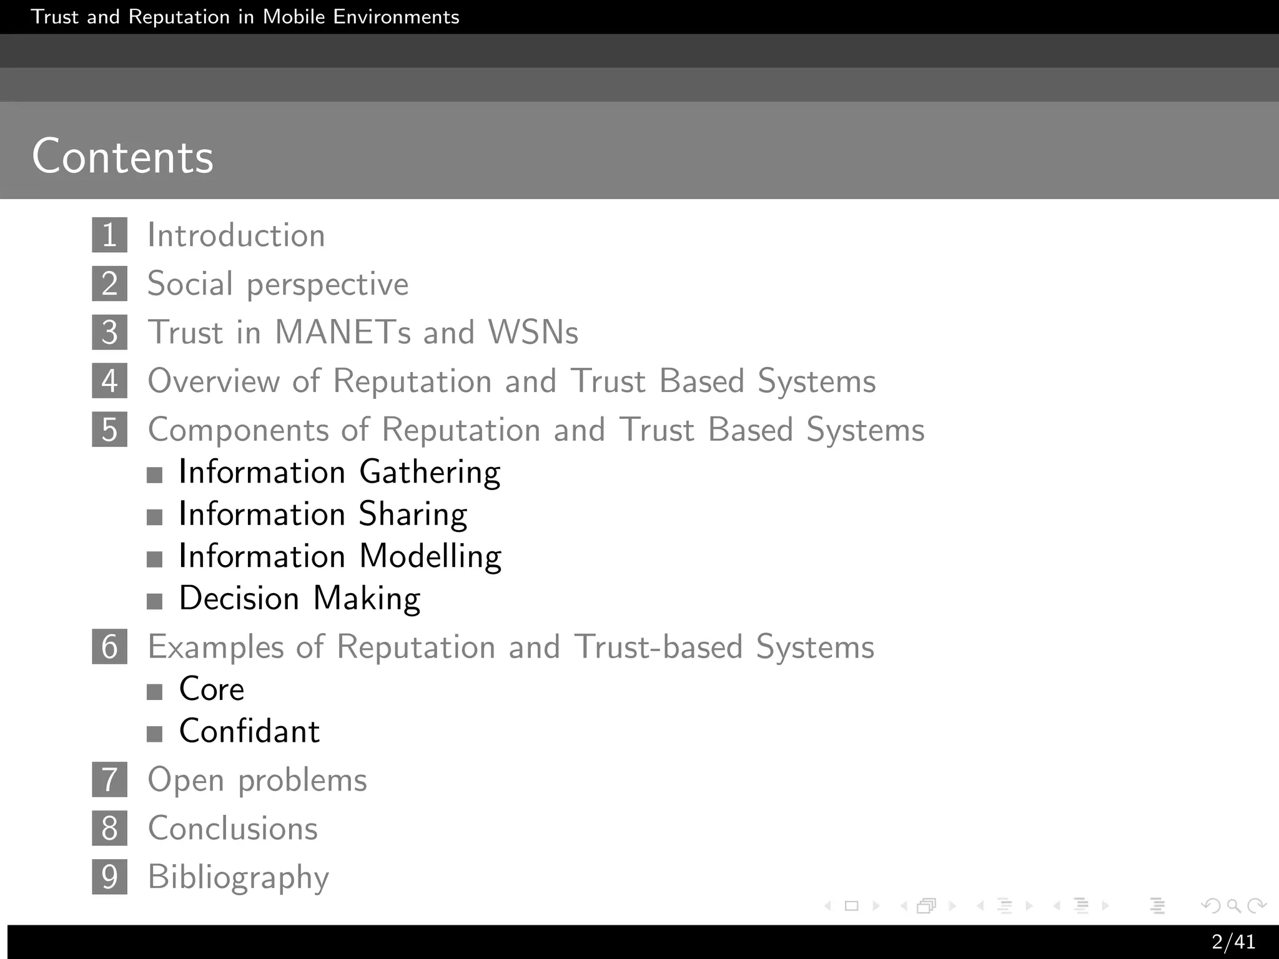Open section 7 Open problems
Viewport: 1279px width, 959px height.
257,780
